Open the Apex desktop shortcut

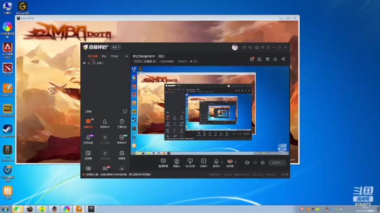point(8,51)
